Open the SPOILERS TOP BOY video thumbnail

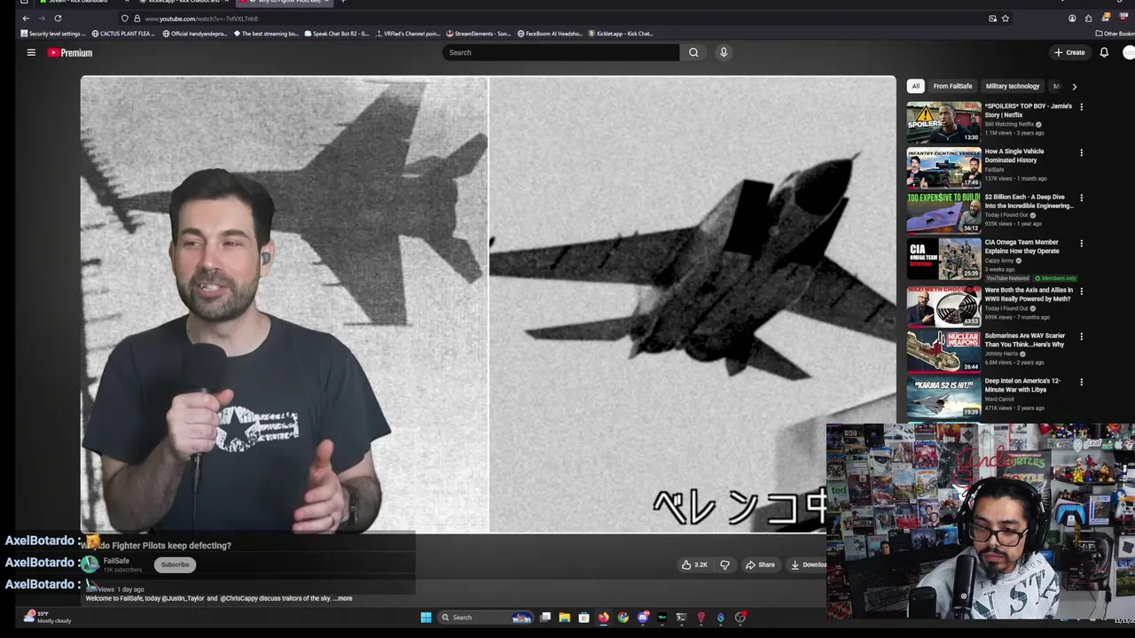tap(943, 122)
